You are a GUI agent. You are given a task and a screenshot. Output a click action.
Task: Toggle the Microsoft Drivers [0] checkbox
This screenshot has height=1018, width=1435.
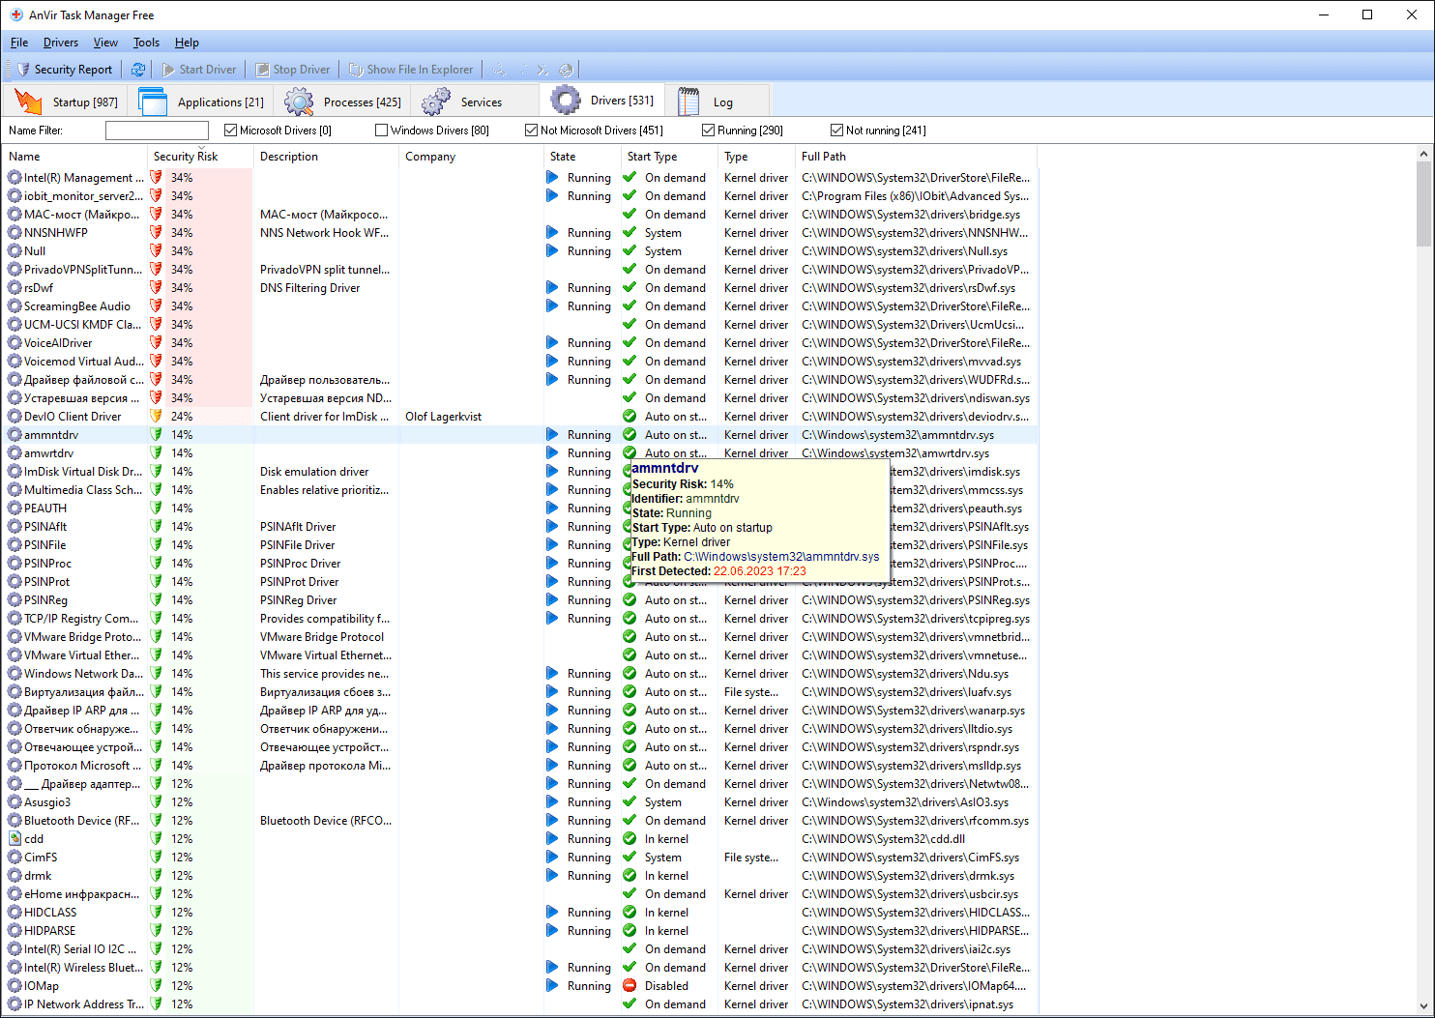[230, 131]
